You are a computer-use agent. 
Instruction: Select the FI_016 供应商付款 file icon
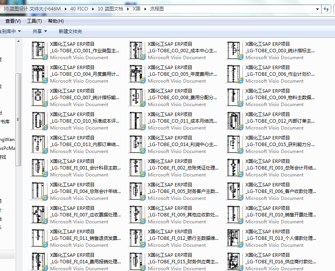[x=235, y=261]
